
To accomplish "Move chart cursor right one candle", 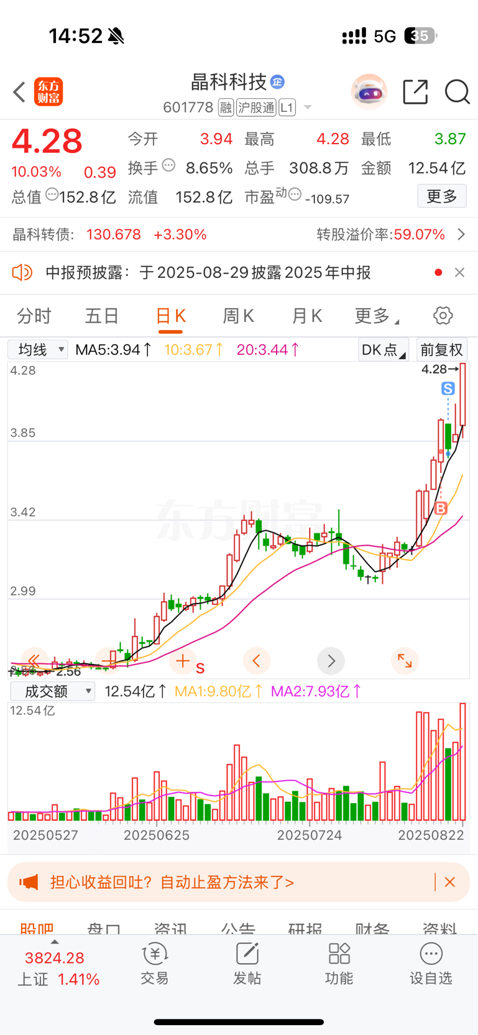I will [x=331, y=660].
